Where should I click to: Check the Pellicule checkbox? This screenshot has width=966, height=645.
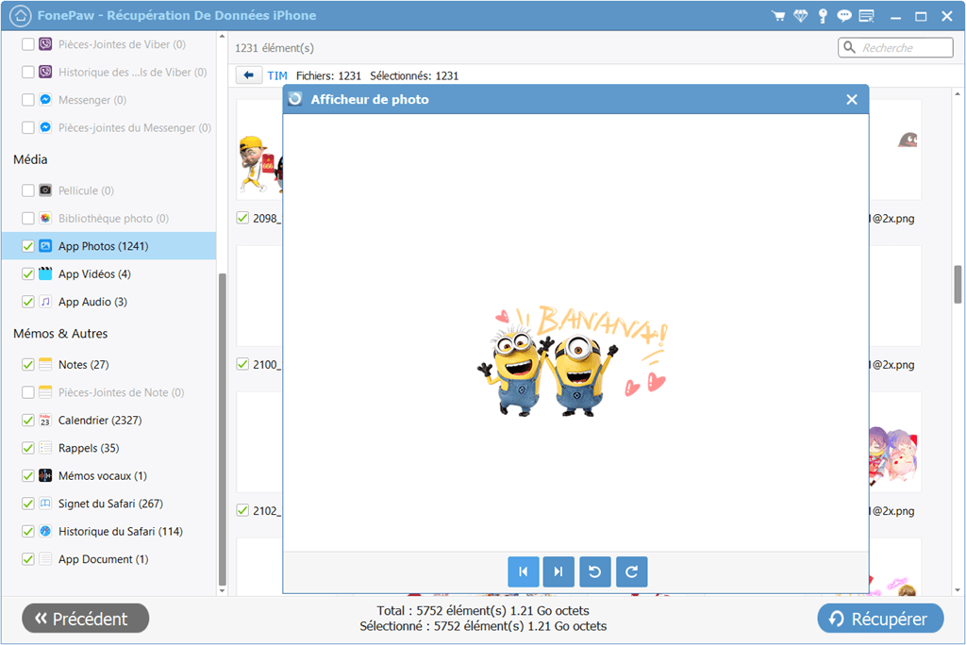click(x=27, y=190)
